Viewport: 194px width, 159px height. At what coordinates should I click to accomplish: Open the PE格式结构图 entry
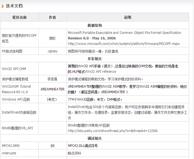(12, 51)
